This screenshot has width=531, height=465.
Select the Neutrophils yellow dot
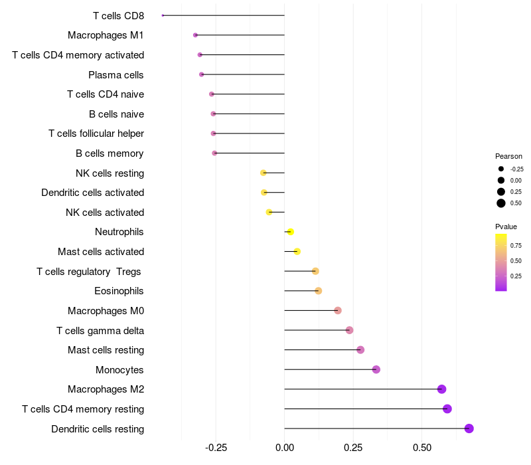click(291, 232)
